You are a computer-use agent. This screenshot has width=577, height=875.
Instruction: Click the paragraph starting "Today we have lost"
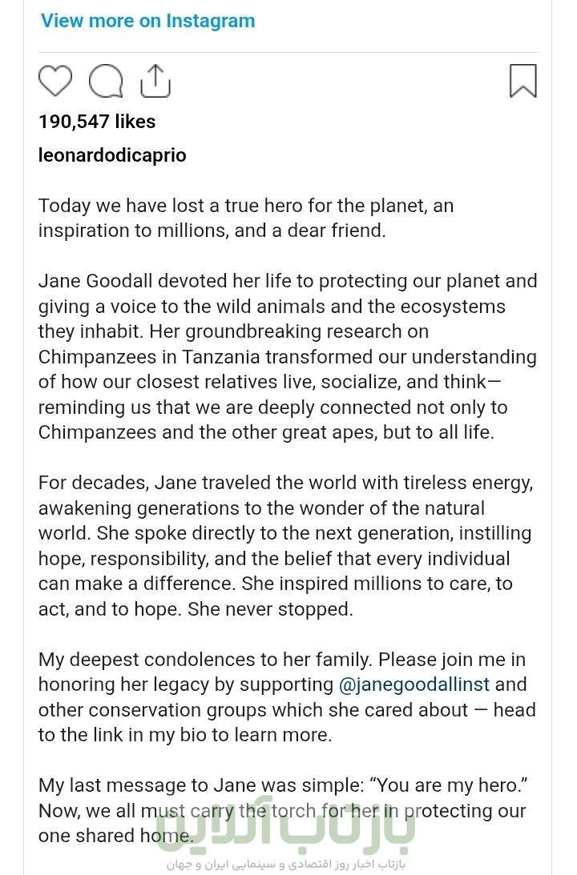click(x=245, y=219)
